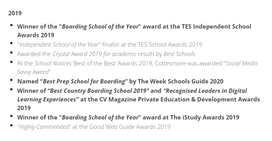Select the Independent School of the Year finalist entry
Screen dimensions: 272x141
tap(110, 44)
